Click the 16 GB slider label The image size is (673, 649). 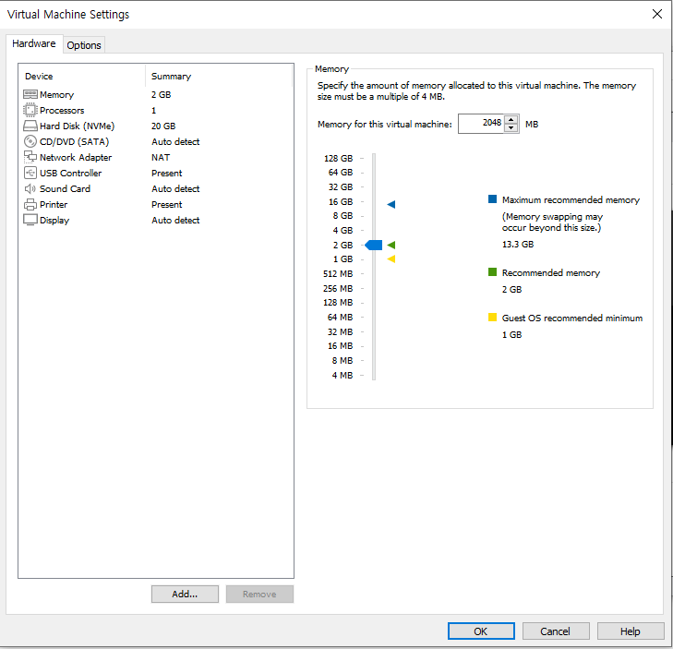pyautogui.click(x=341, y=202)
